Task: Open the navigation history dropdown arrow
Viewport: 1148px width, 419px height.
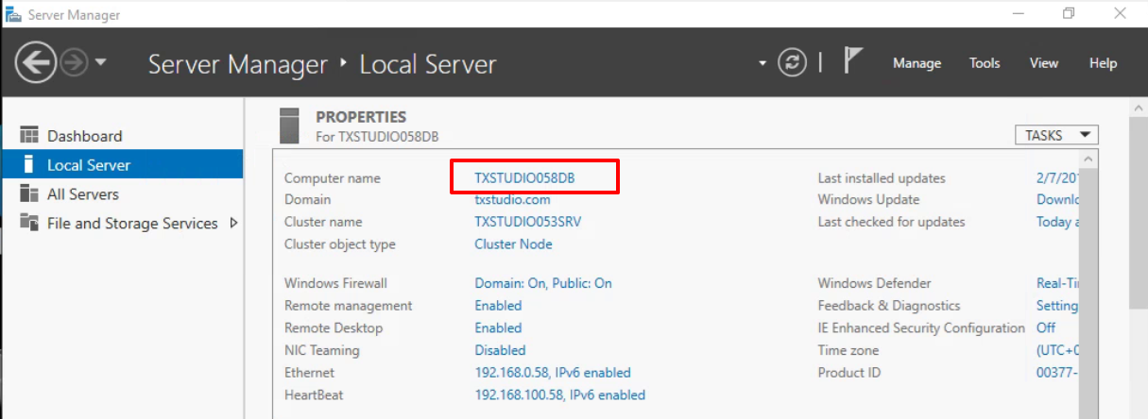Action: pos(100,63)
